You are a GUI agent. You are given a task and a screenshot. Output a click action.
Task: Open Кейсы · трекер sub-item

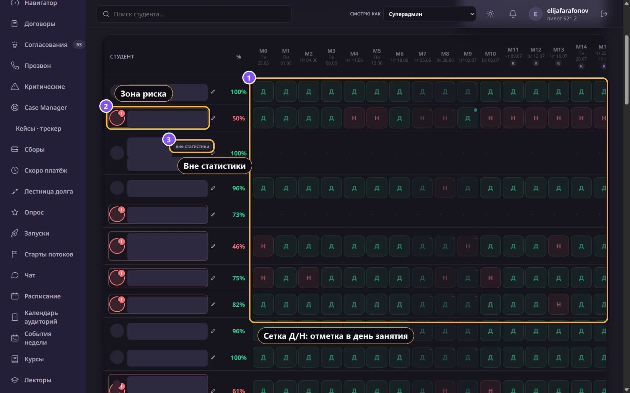coord(38,129)
